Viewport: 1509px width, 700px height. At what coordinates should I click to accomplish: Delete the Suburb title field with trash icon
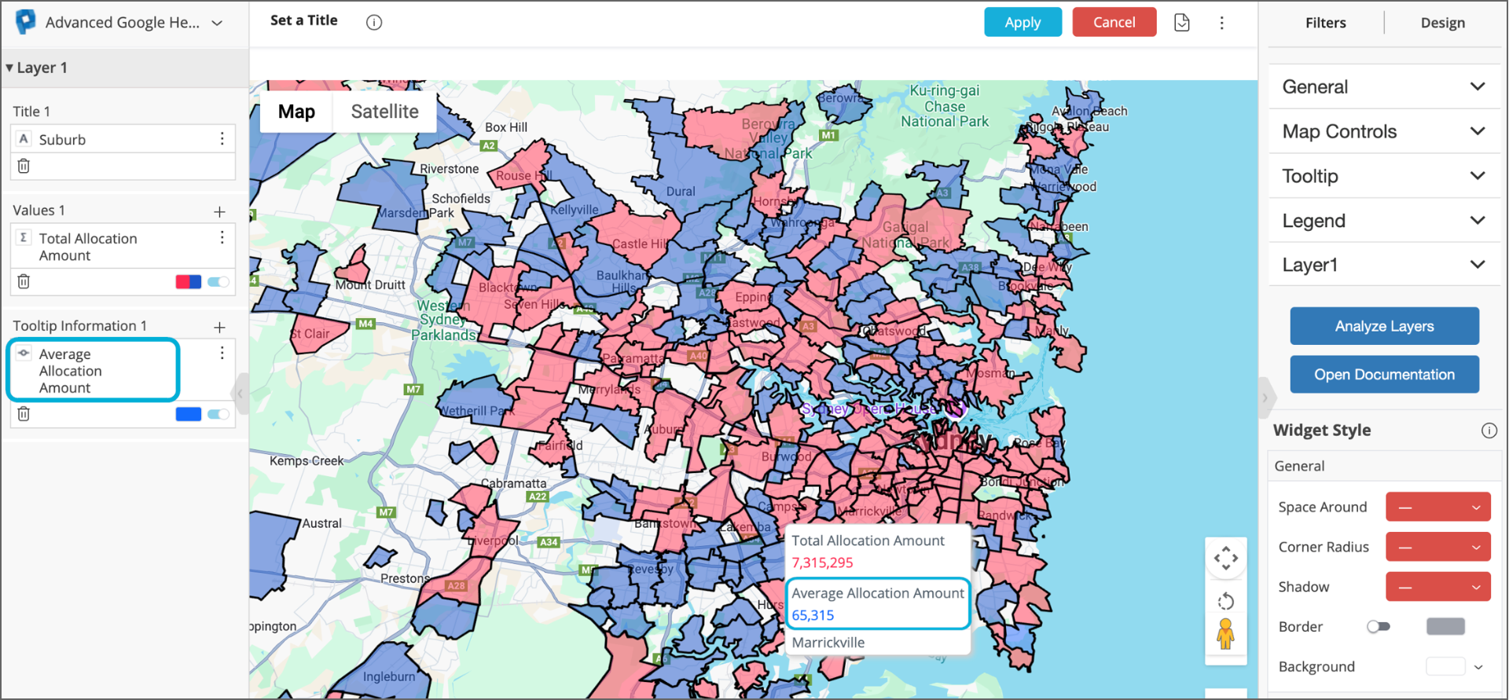click(x=24, y=166)
